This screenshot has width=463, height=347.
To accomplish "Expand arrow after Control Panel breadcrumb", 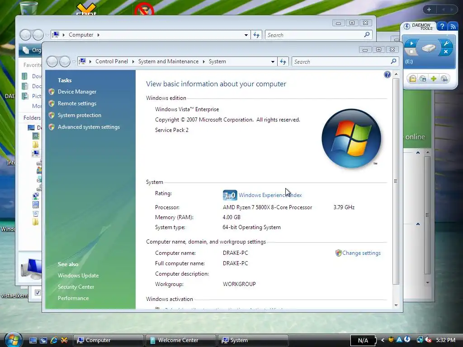I will (x=133, y=61).
